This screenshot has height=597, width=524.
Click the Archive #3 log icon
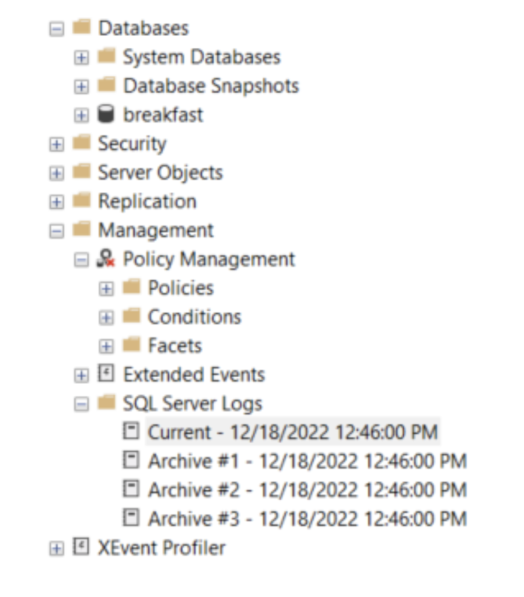132,518
